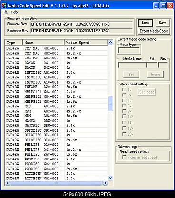The width and height of the screenshot is (175, 198).
Task: Select the MBIPG101 W04-000 row
Action: click(57, 96)
